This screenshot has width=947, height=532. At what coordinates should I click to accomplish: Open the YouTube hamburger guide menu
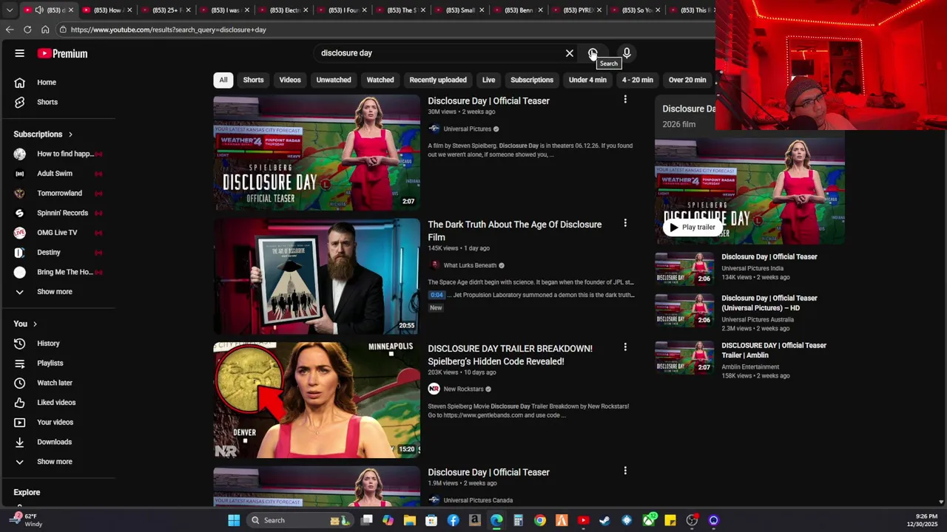[20, 53]
